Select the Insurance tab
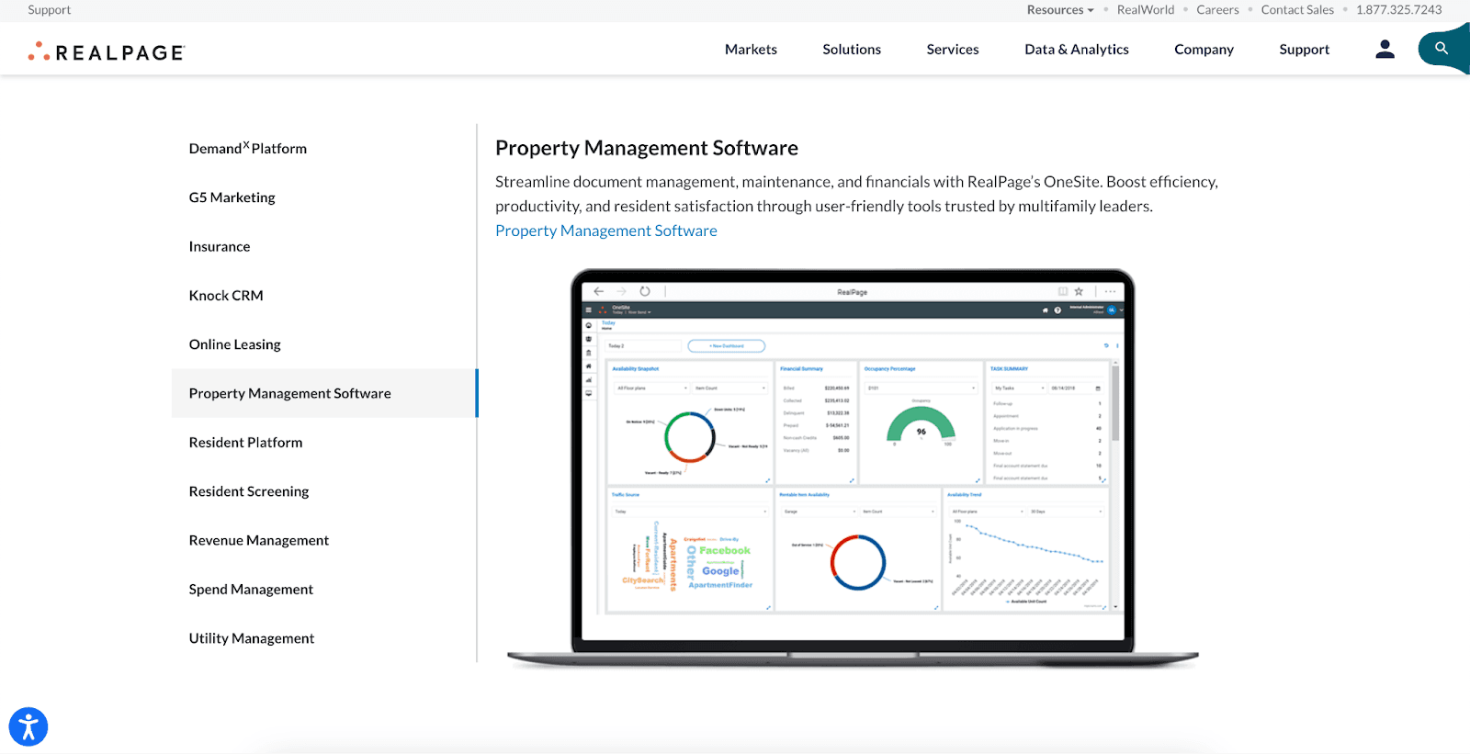Viewport: 1470px width, 754px height. 323,246
